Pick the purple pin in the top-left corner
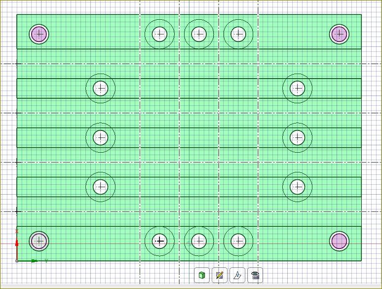 tap(39, 34)
